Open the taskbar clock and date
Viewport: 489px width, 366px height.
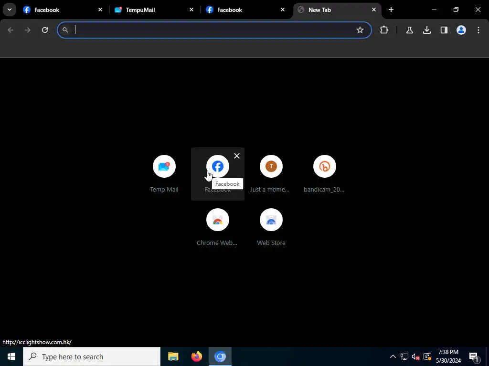point(448,356)
